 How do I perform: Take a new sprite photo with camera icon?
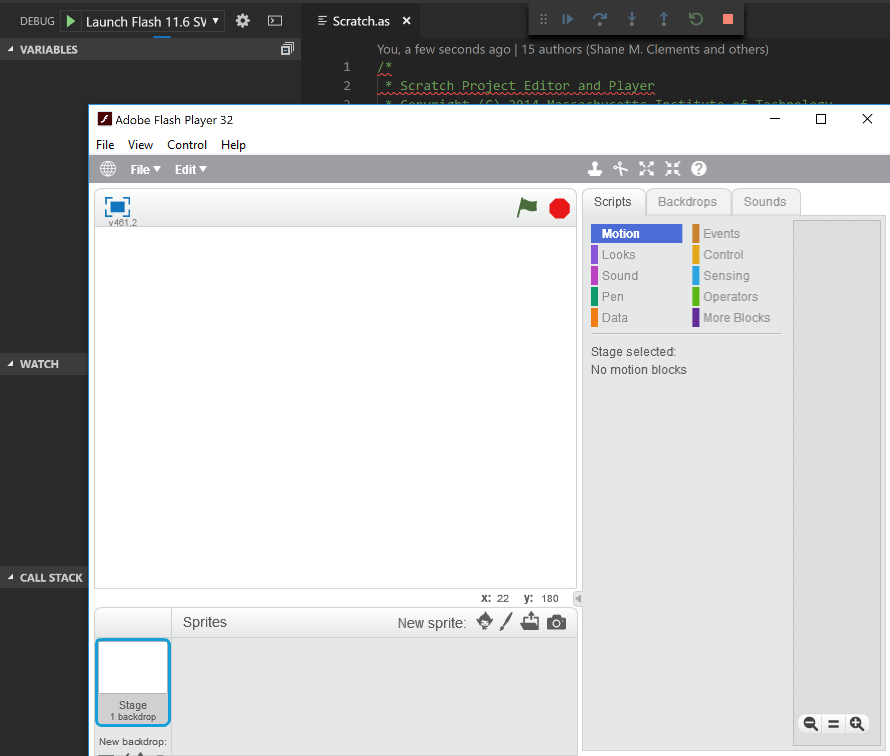click(557, 622)
